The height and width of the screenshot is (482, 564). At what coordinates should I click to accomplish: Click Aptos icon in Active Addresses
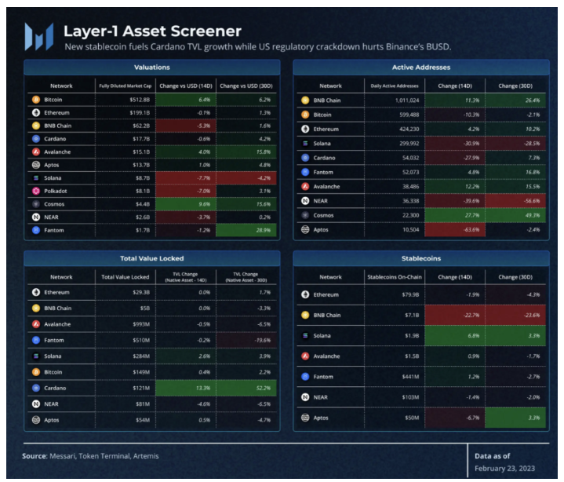point(305,230)
